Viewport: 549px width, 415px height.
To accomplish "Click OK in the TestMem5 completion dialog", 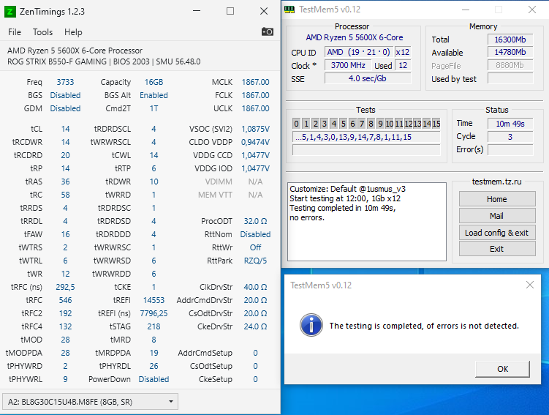I will click(502, 369).
